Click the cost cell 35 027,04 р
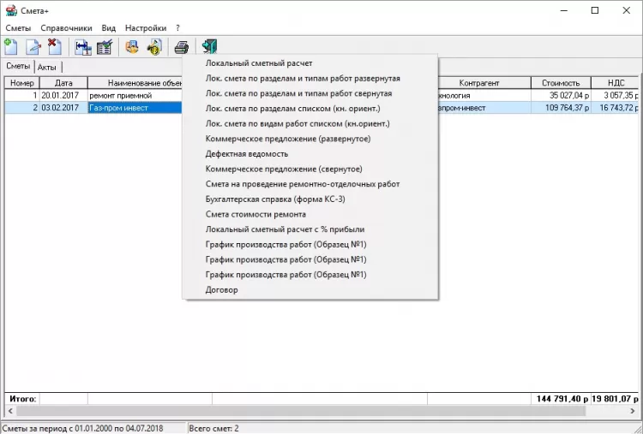 561,96
